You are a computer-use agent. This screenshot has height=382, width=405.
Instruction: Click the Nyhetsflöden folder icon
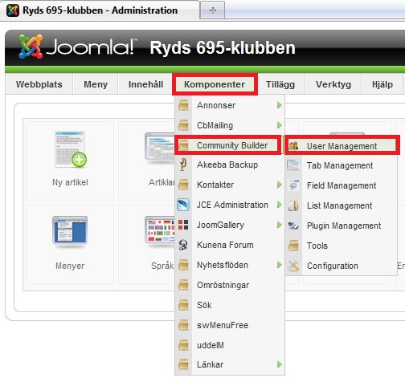tap(183, 265)
